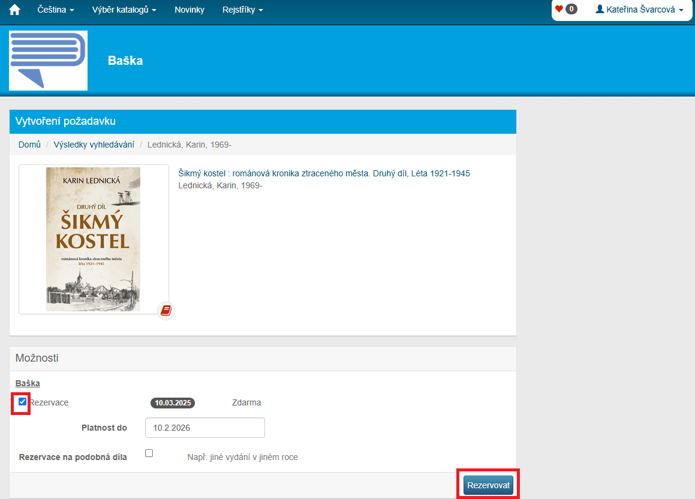Click the user profile silhouette icon
This screenshot has height=499, width=695.
(599, 9)
